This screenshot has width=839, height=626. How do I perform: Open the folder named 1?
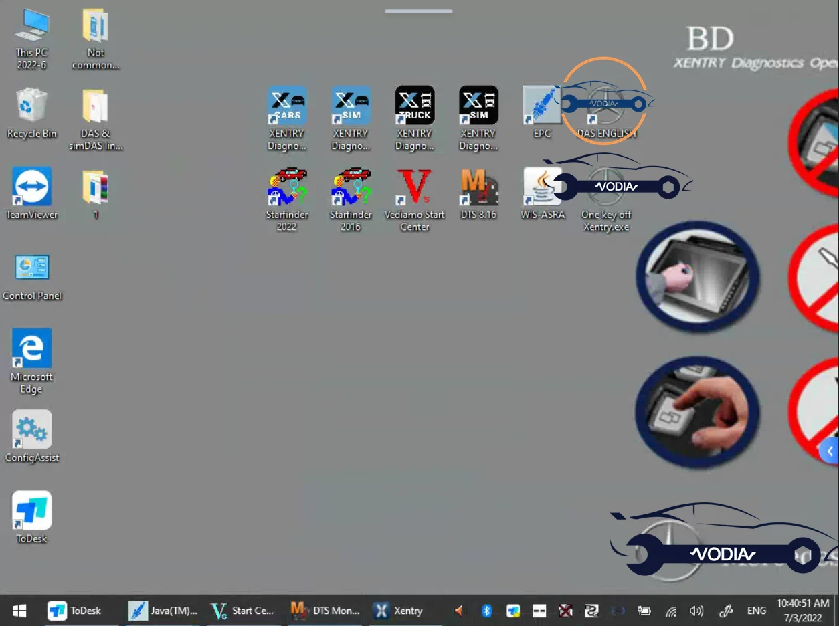click(96, 194)
